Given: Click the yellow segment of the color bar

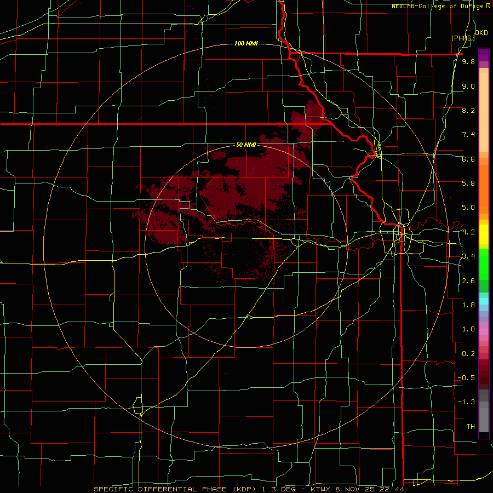Looking at the screenshot, I should (484, 234).
